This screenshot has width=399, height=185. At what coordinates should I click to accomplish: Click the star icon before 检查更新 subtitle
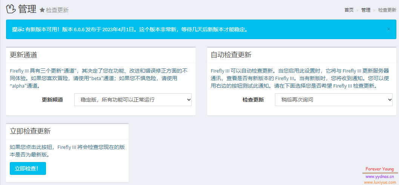42,10
